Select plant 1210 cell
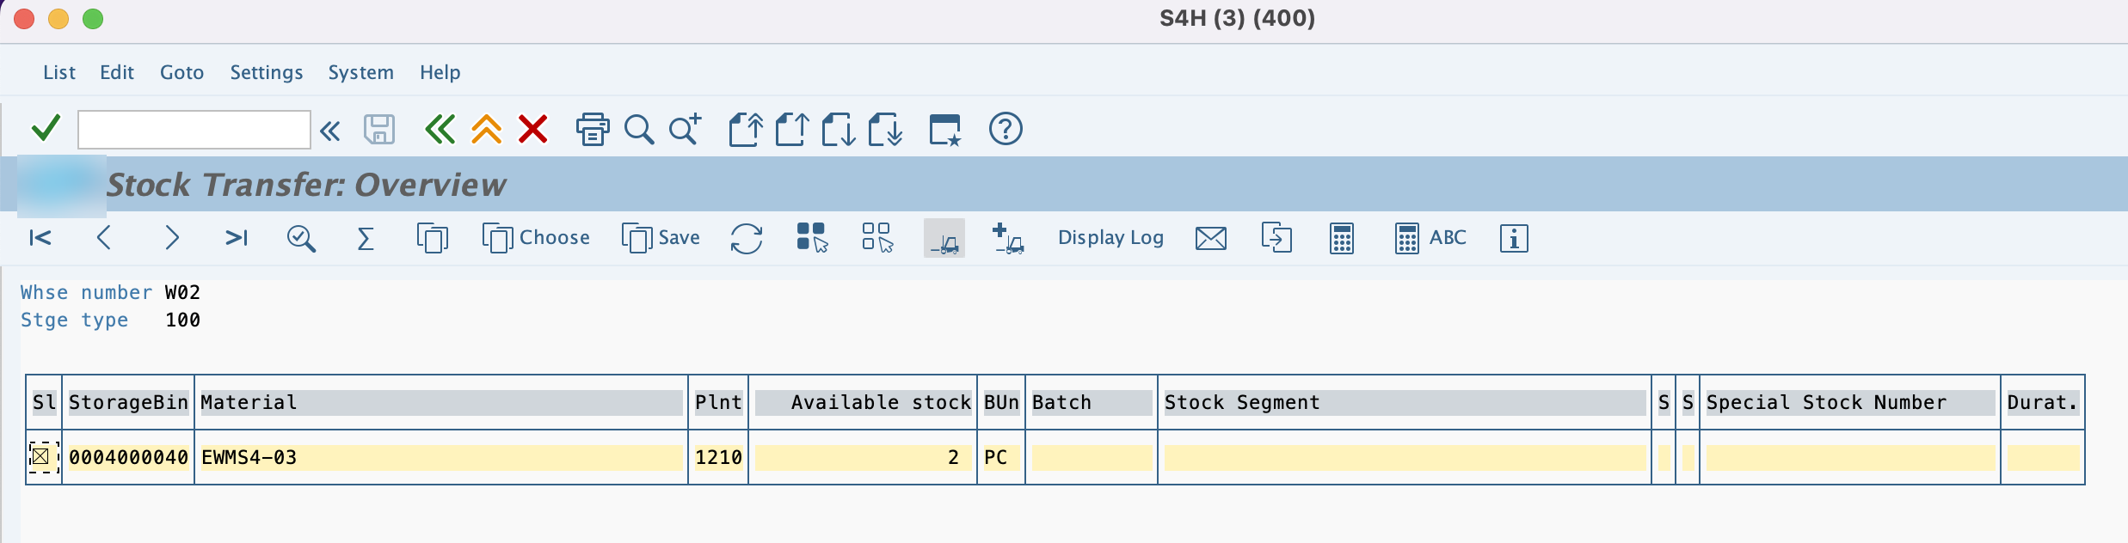 coord(718,457)
